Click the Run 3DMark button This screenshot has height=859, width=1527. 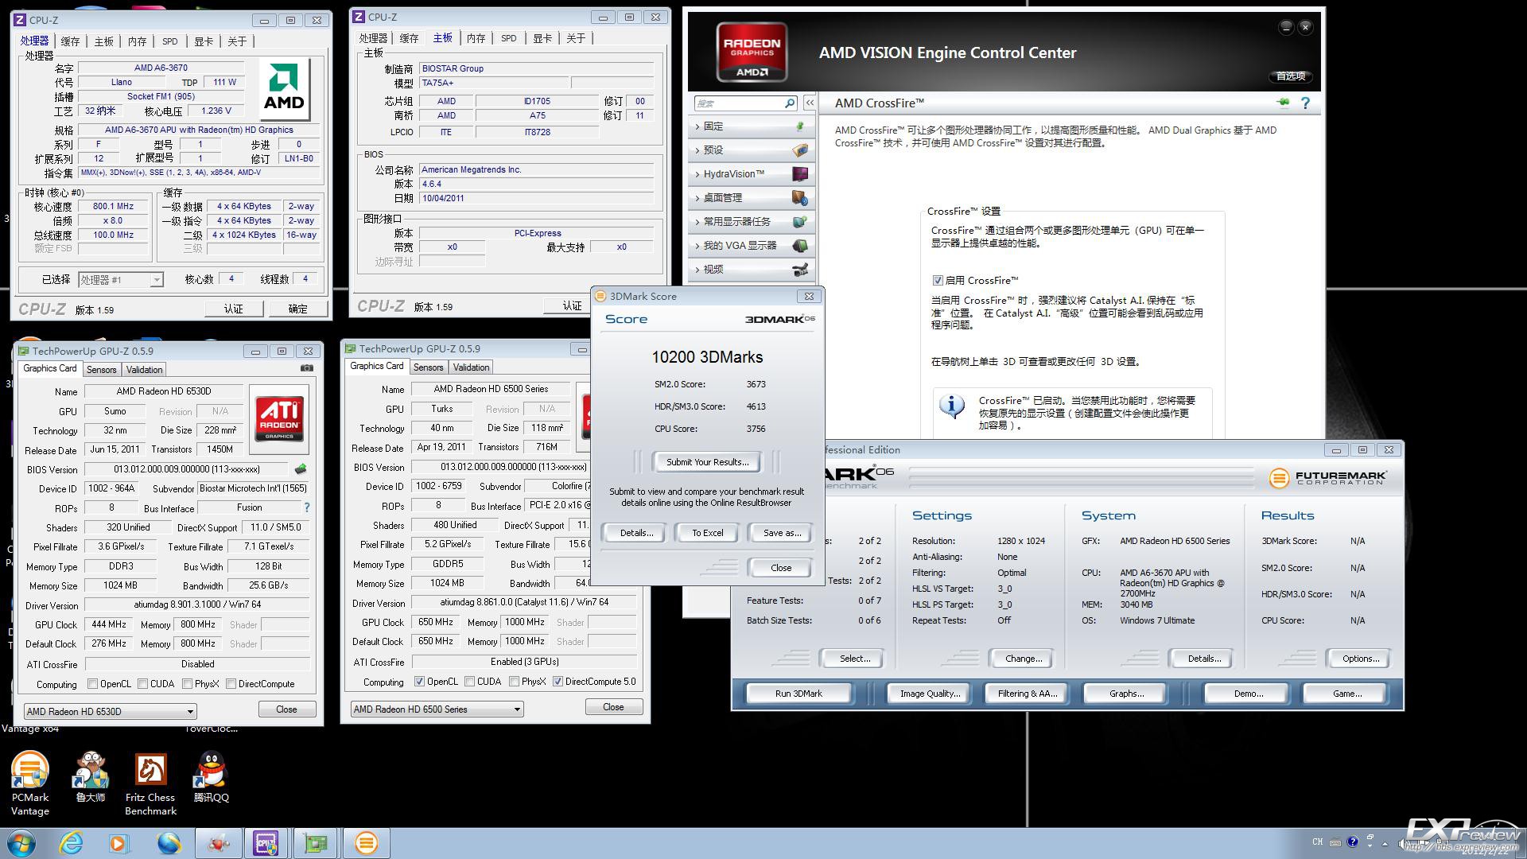pos(798,694)
